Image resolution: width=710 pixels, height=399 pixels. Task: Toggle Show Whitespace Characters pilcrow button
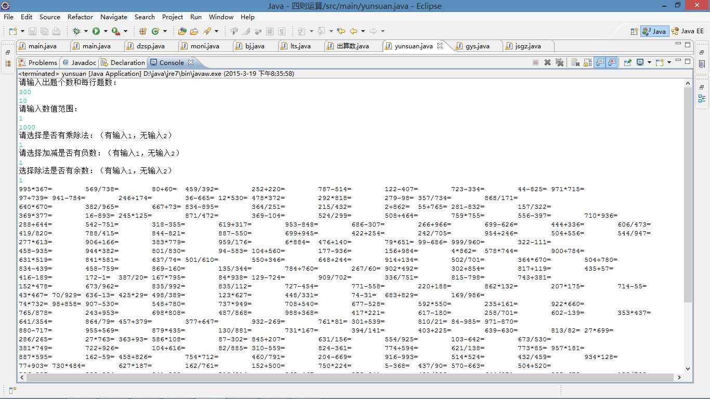(281, 31)
